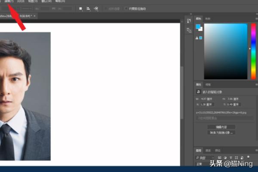The width and height of the screenshot is (258, 172).
Task: Open the History panel icon in dock
Action: point(189,21)
